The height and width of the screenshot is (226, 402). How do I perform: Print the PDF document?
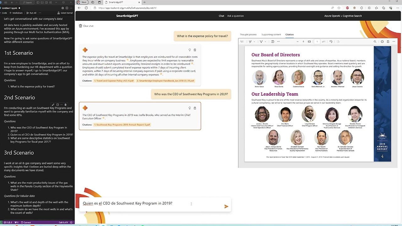[x=382, y=41]
